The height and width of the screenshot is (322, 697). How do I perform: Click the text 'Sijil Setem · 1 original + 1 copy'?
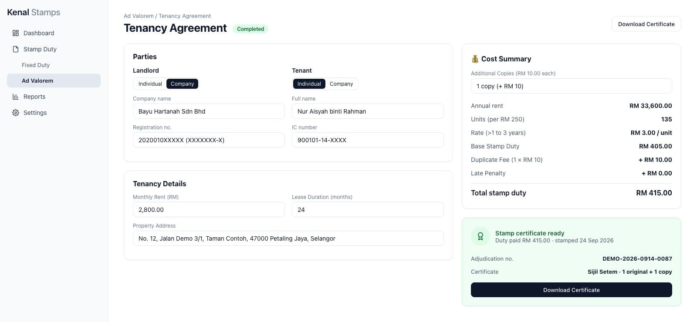pos(629,272)
